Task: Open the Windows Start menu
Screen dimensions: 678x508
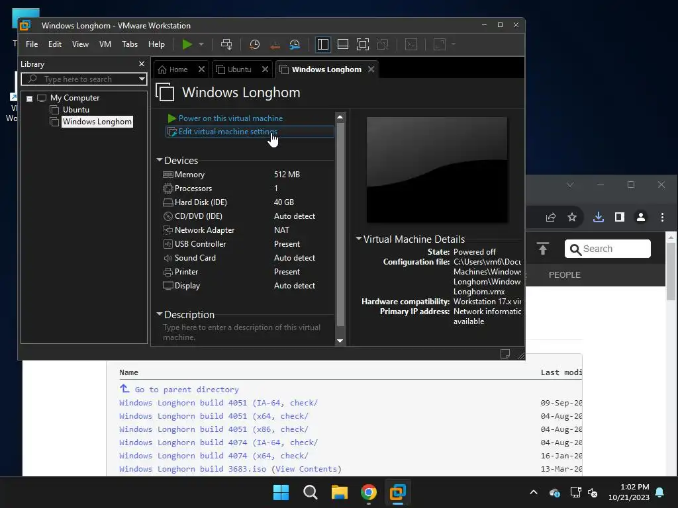Action: (x=281, y=492)
